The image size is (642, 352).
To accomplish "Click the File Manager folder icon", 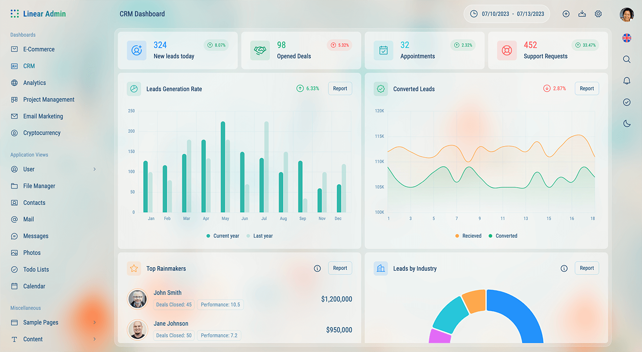I will point(14,186).
